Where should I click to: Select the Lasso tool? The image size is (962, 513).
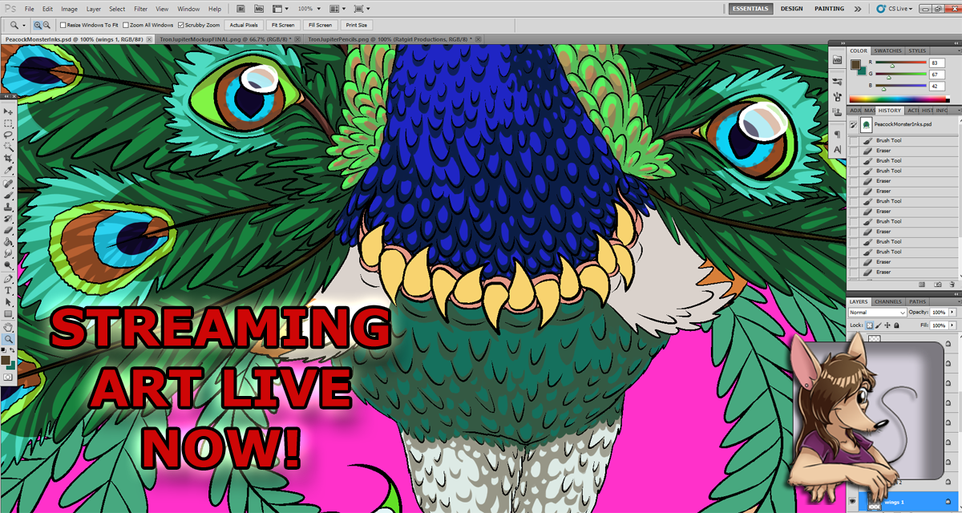tap(9, 135)
